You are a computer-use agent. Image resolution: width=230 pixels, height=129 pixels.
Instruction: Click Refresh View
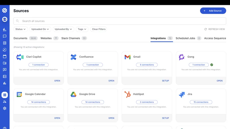(x=214, y=29)
